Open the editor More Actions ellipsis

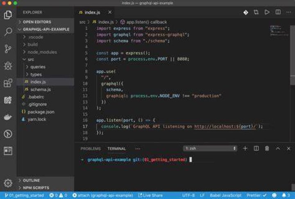[x=288, y=12]
